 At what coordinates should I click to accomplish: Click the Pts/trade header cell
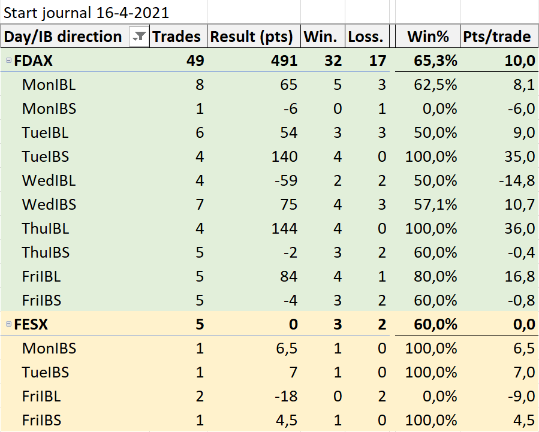pyautogui.click(x=499, y=36)
